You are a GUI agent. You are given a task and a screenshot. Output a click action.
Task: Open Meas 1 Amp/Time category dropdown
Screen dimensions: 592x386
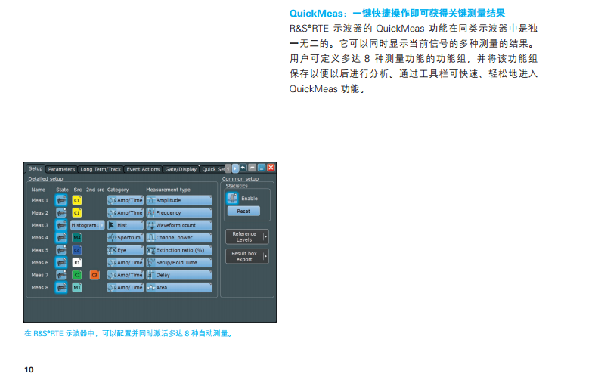pos(126,200)
